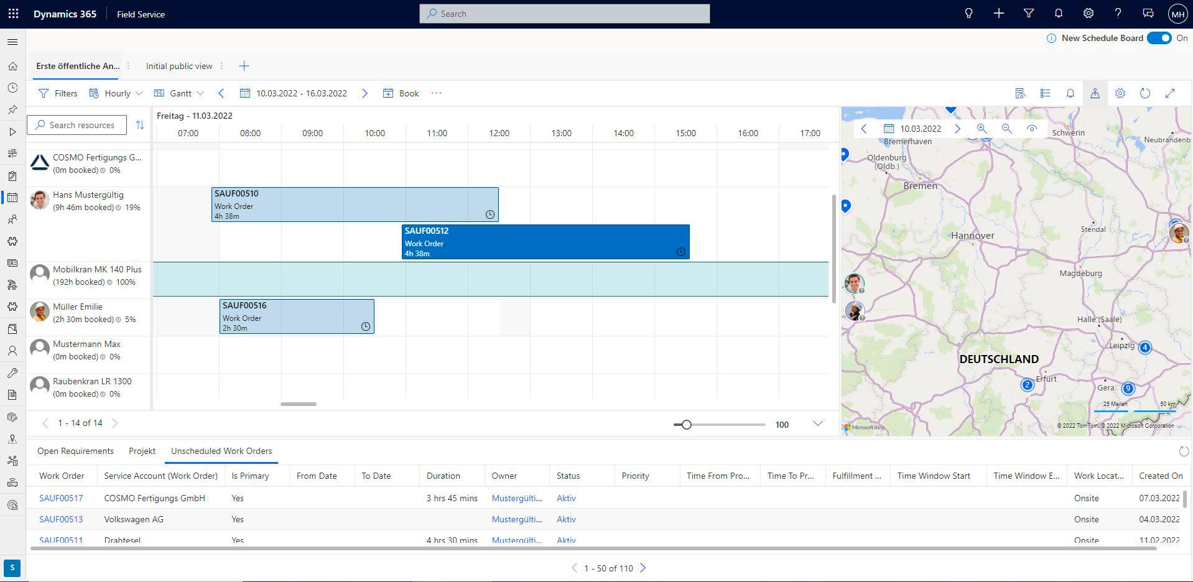Screen dimensions: 1193x582
Task: Click the horizontal timeline scrollbar
Action: coord(299,404)
